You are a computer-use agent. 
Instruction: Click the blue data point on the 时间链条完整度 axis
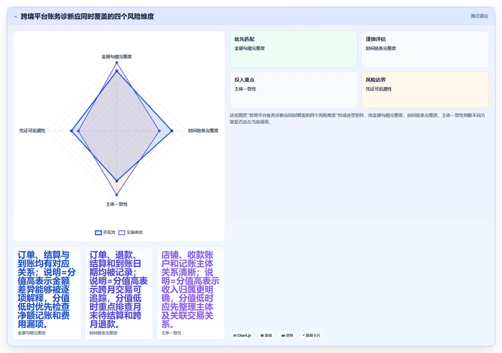tap(172, 131)
